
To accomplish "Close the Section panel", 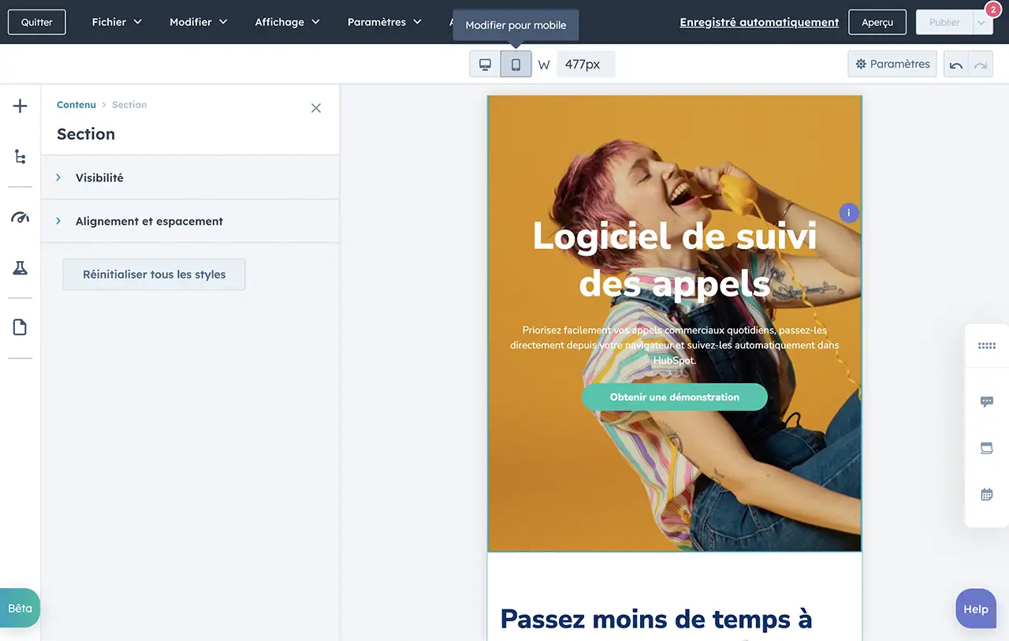I will (x=316, y=108).
